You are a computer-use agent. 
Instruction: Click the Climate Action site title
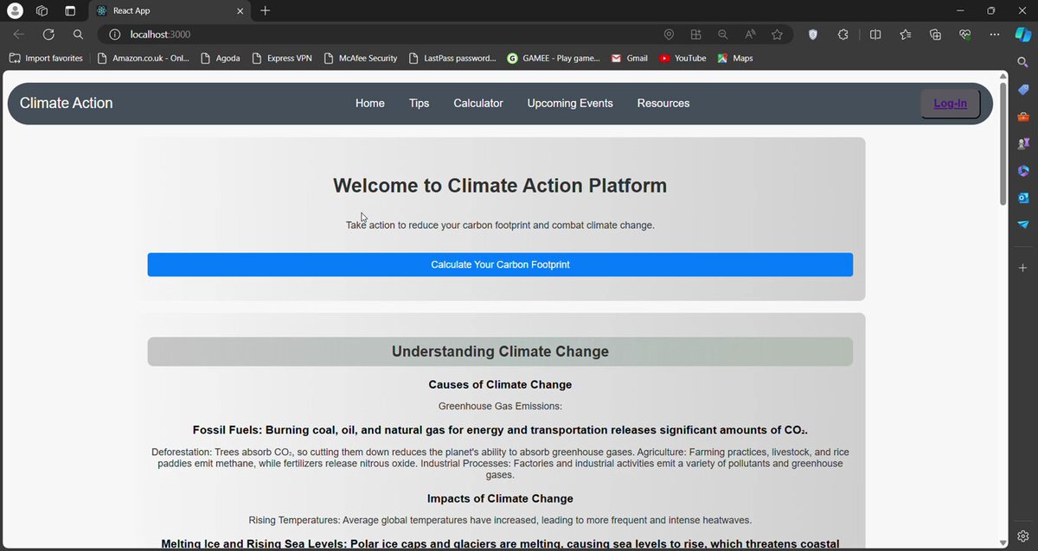[67, 103]
